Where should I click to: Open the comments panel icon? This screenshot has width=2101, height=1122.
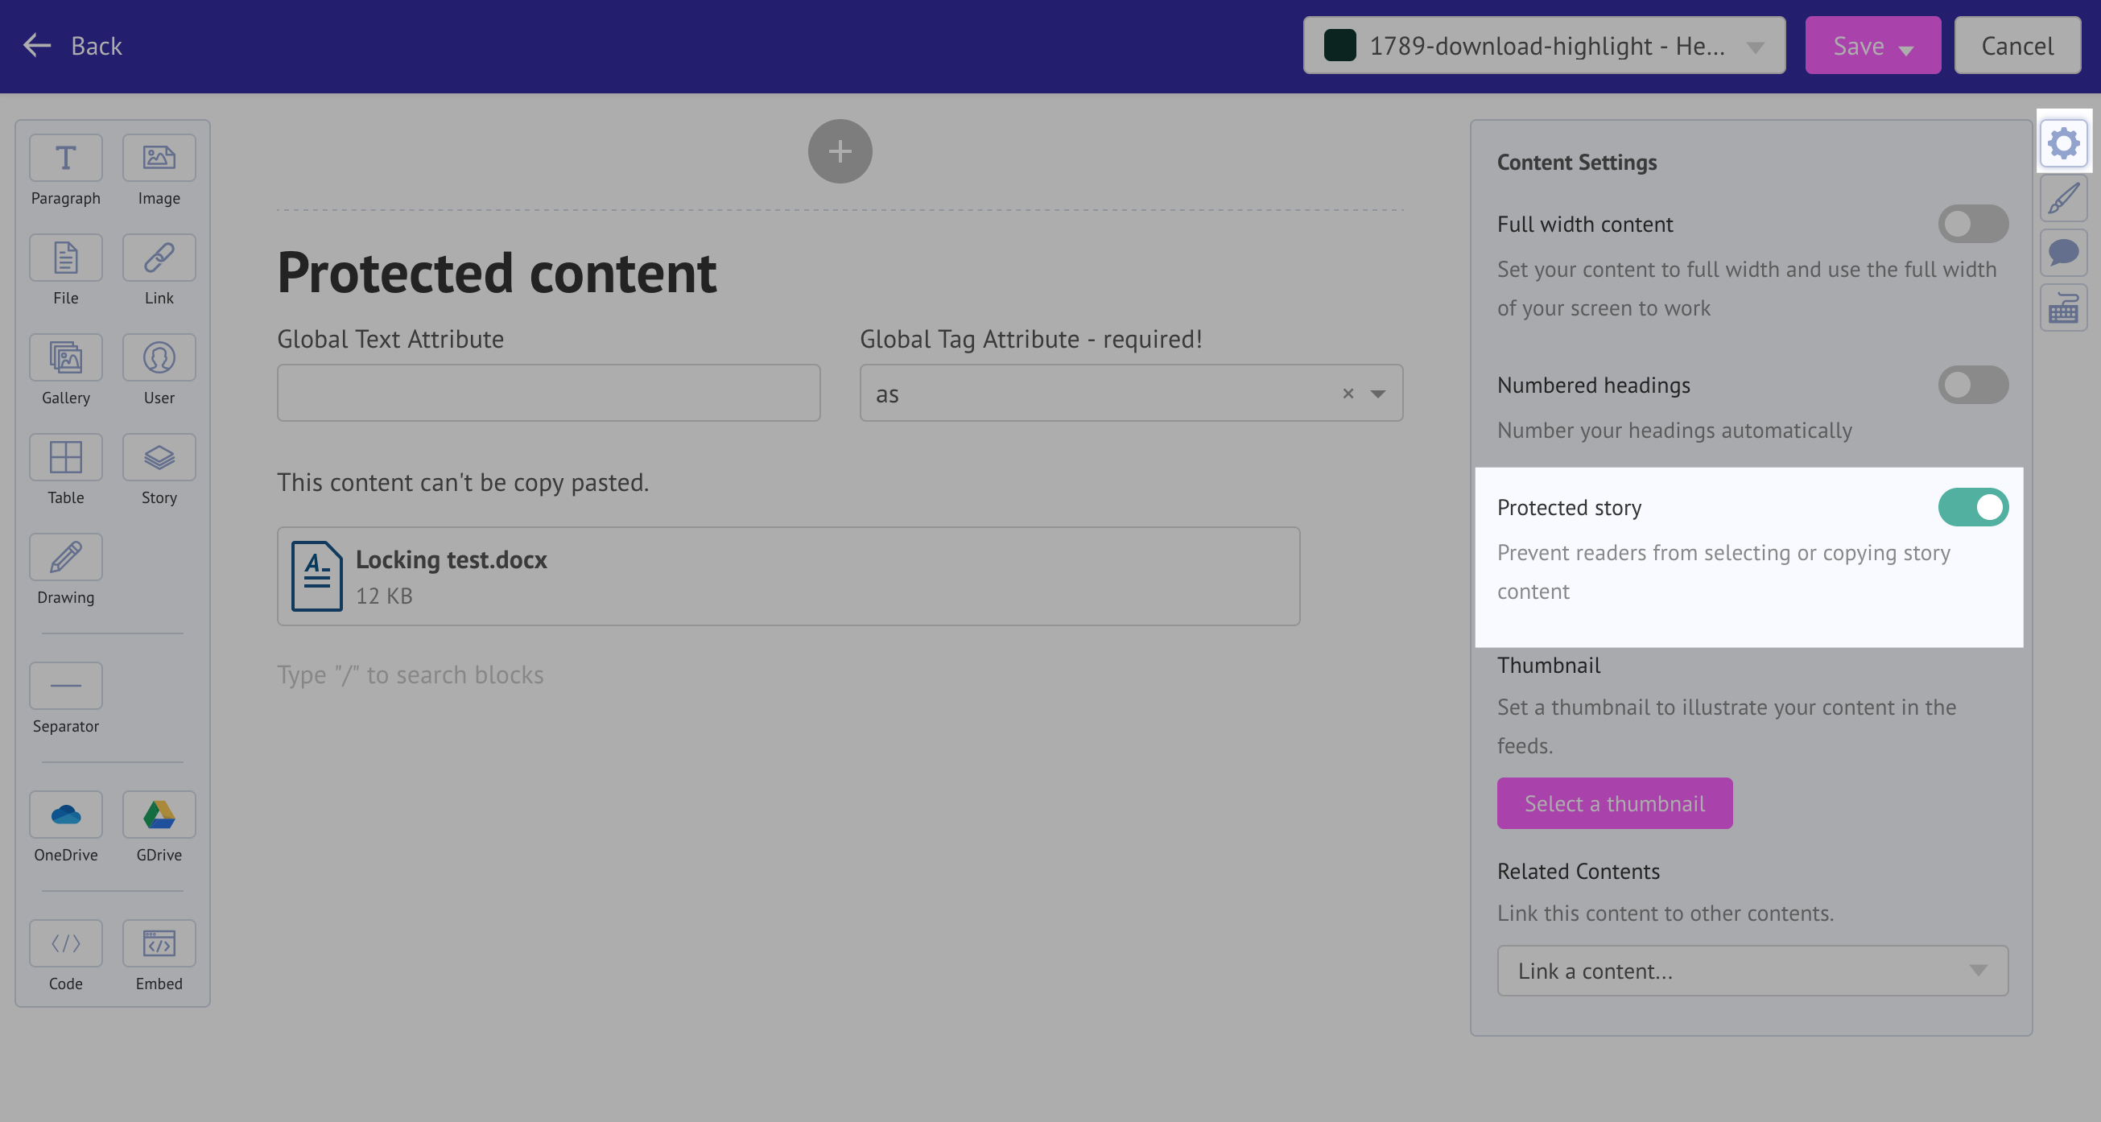(x=2063, y=253)
